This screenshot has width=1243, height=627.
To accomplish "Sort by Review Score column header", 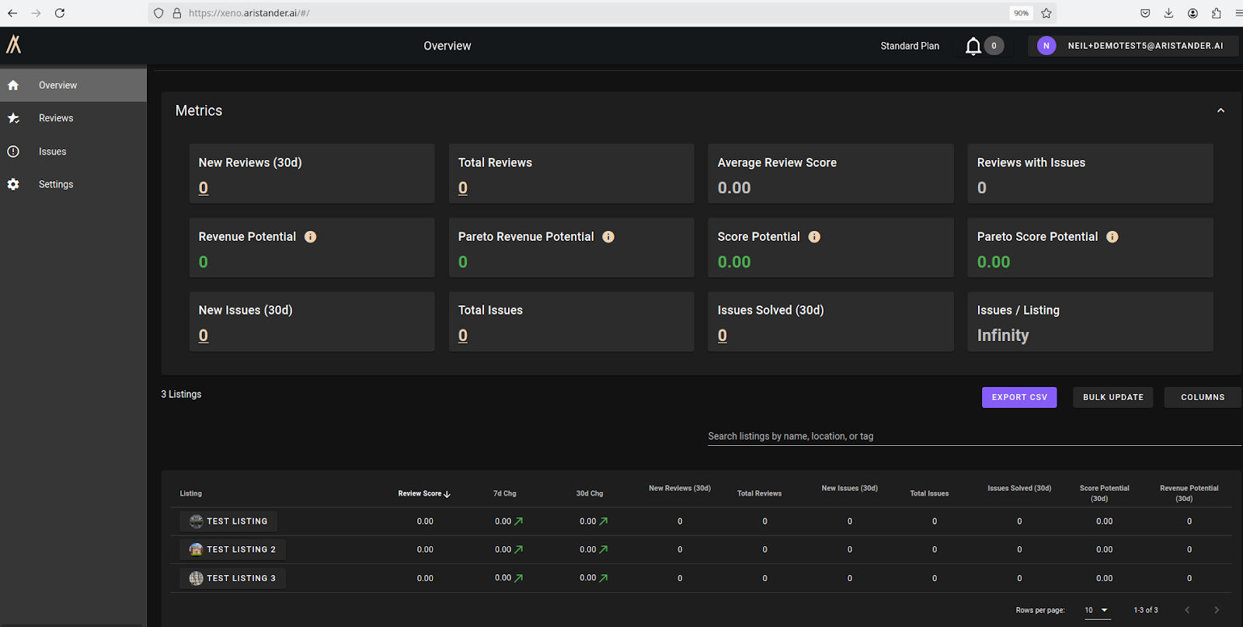I will (x=424, y=493).
